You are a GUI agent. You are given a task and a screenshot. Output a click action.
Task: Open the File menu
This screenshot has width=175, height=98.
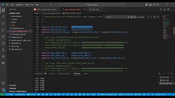(x=7, y=5)
